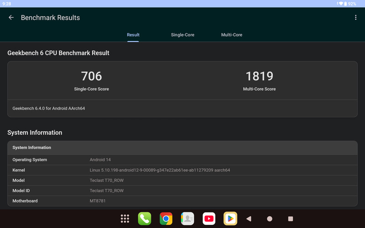Screen dimensions: 365x228
Task: Open the app drawer grid icon
Action: click(x=125, y=218)
